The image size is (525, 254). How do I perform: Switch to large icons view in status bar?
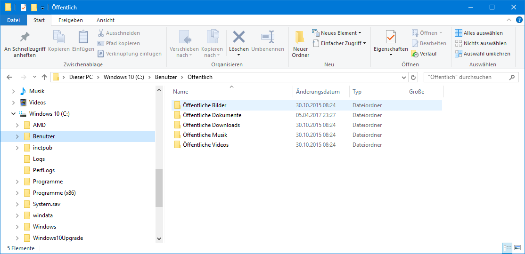click(x=517, y=248)
